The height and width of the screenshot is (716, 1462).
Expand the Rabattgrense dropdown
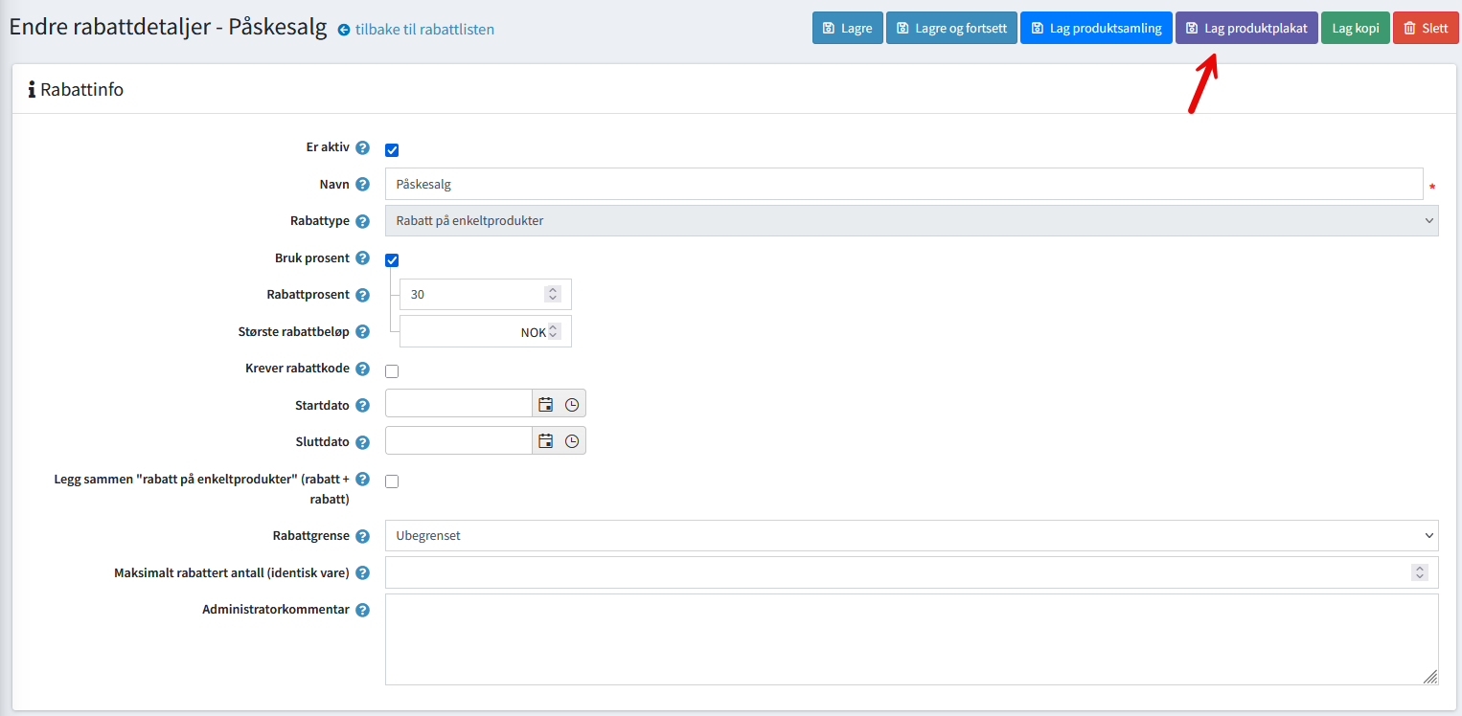910,536
